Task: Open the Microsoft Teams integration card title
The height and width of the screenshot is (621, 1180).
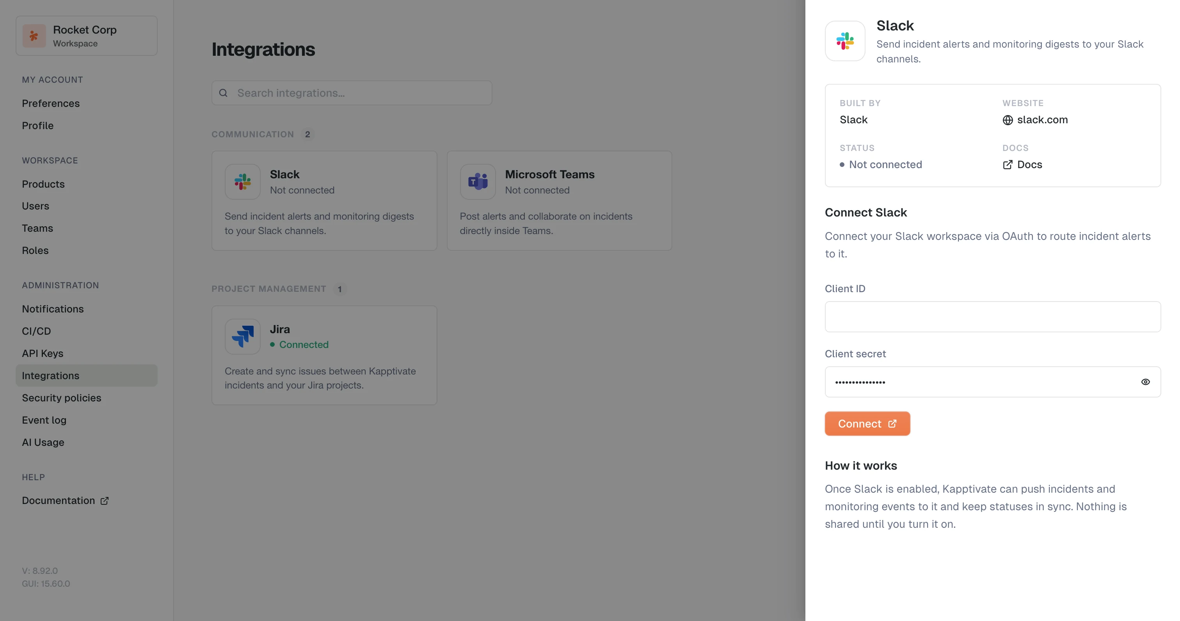Action: point(550,174)
